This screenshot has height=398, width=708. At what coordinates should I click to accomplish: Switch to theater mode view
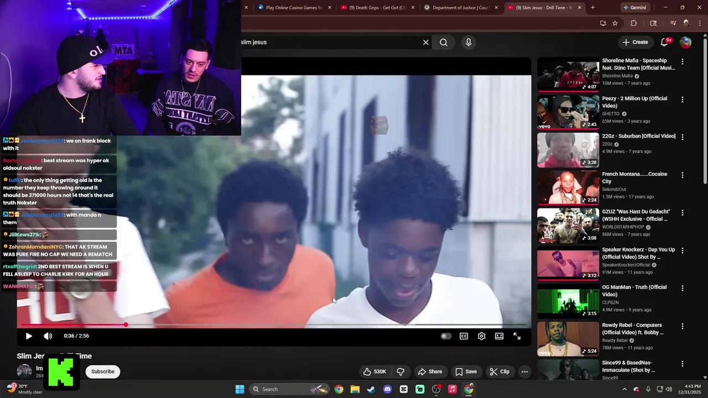499,336
